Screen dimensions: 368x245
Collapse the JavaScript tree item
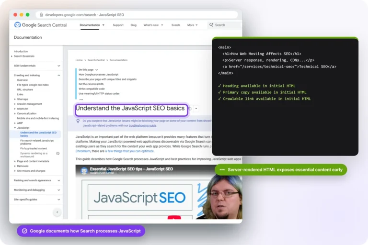23,128
